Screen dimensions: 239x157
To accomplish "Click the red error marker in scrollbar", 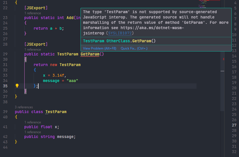I will click(224, 59).
